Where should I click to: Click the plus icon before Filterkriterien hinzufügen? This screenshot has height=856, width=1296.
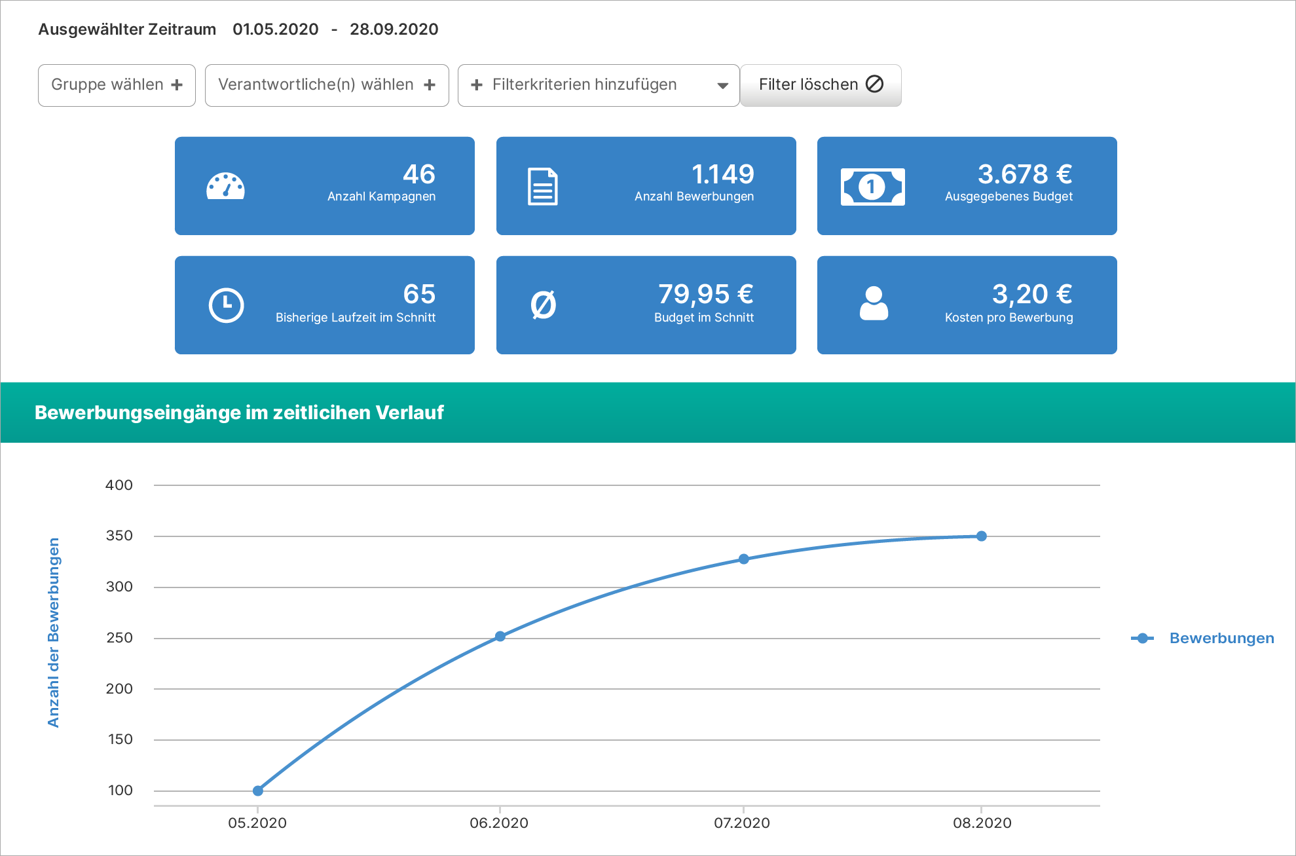(x=477, y=85)
